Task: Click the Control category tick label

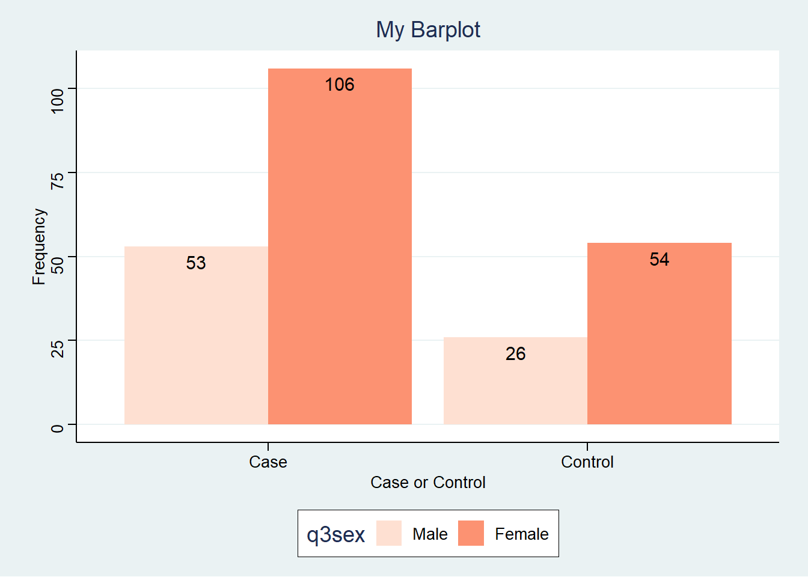Action: 587,462
